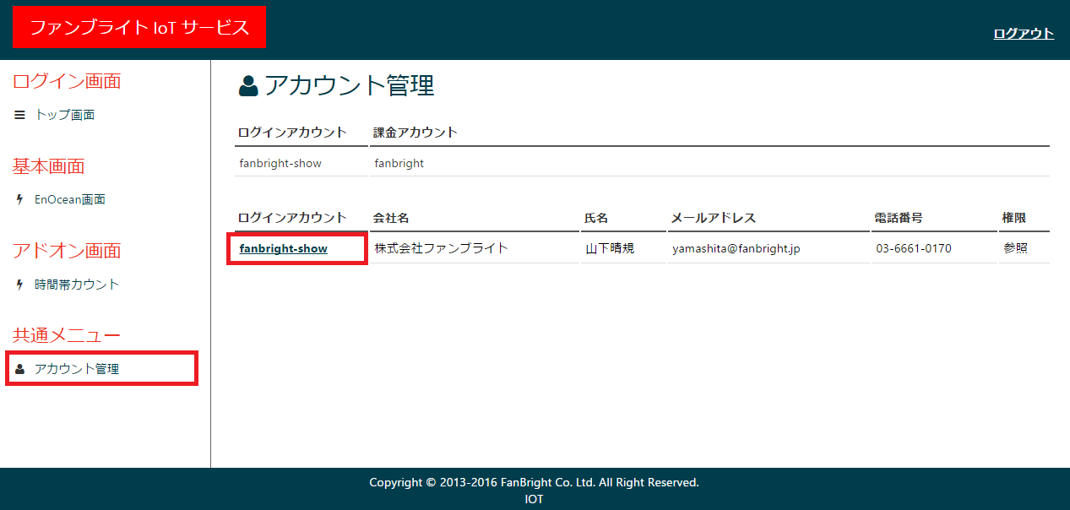
Task: Click the ログインアカウント header in upper table
Action: (292, 133)
